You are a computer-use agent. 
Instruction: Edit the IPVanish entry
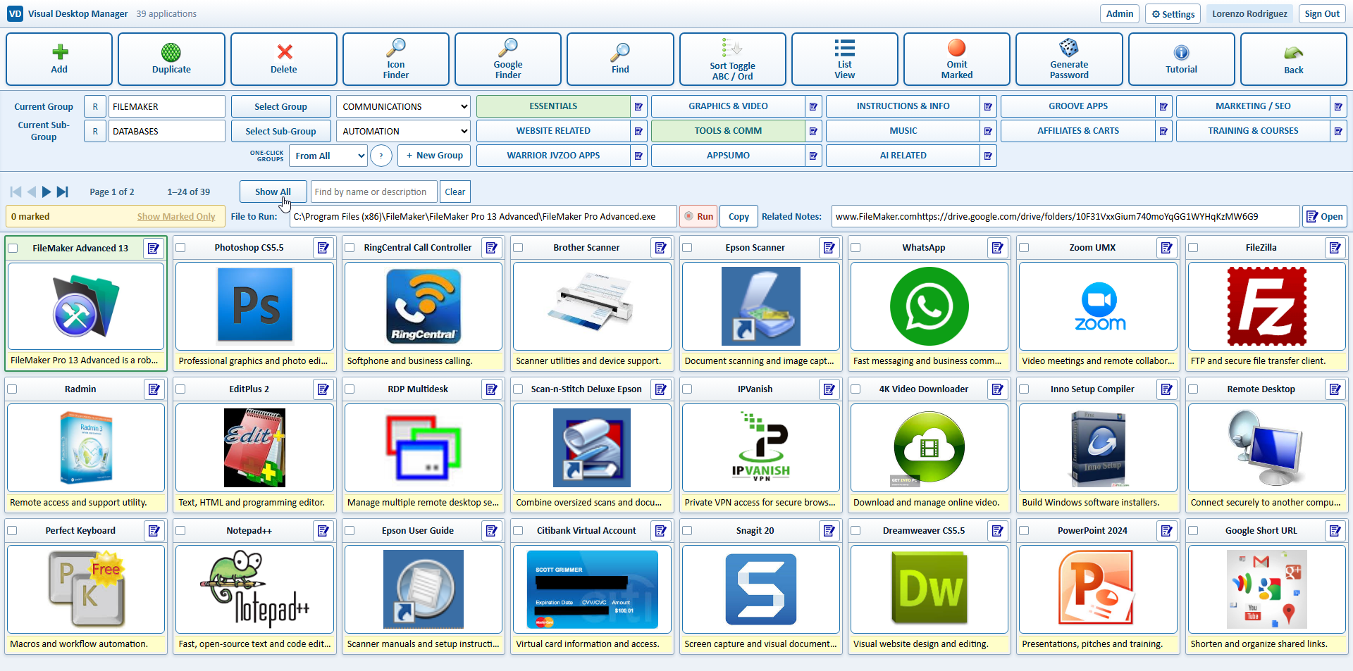point(829,389)
